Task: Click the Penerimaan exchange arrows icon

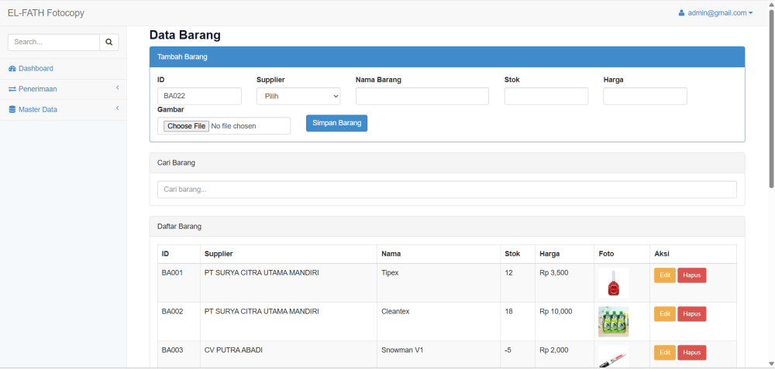Action: tap(12, 89)
